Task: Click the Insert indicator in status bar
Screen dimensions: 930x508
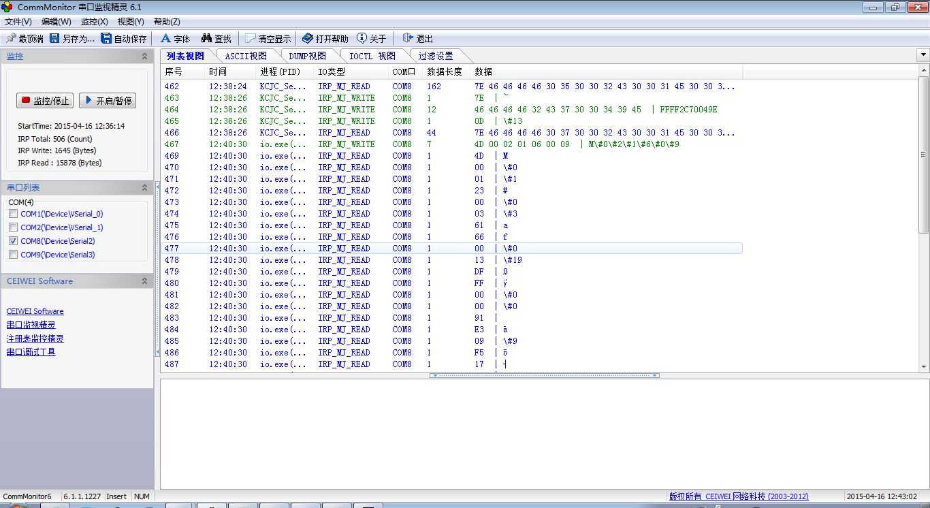Action: (116, 496)
